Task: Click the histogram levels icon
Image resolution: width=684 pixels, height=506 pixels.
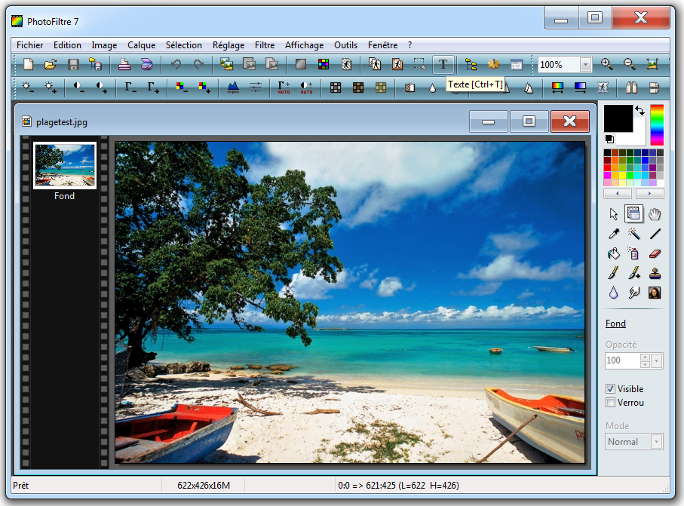Action: (233, 87)
